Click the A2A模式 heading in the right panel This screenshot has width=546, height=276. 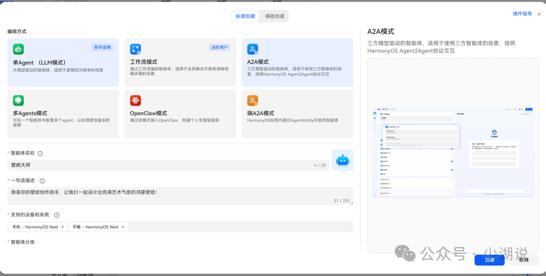381,32
